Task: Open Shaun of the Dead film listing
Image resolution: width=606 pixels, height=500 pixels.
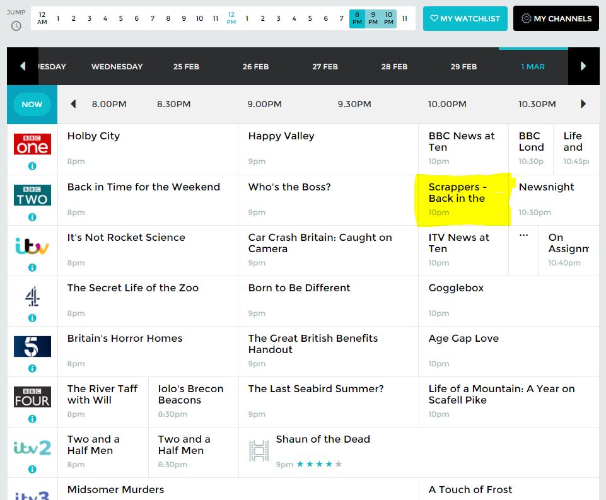Action: [x=419, y=453]
